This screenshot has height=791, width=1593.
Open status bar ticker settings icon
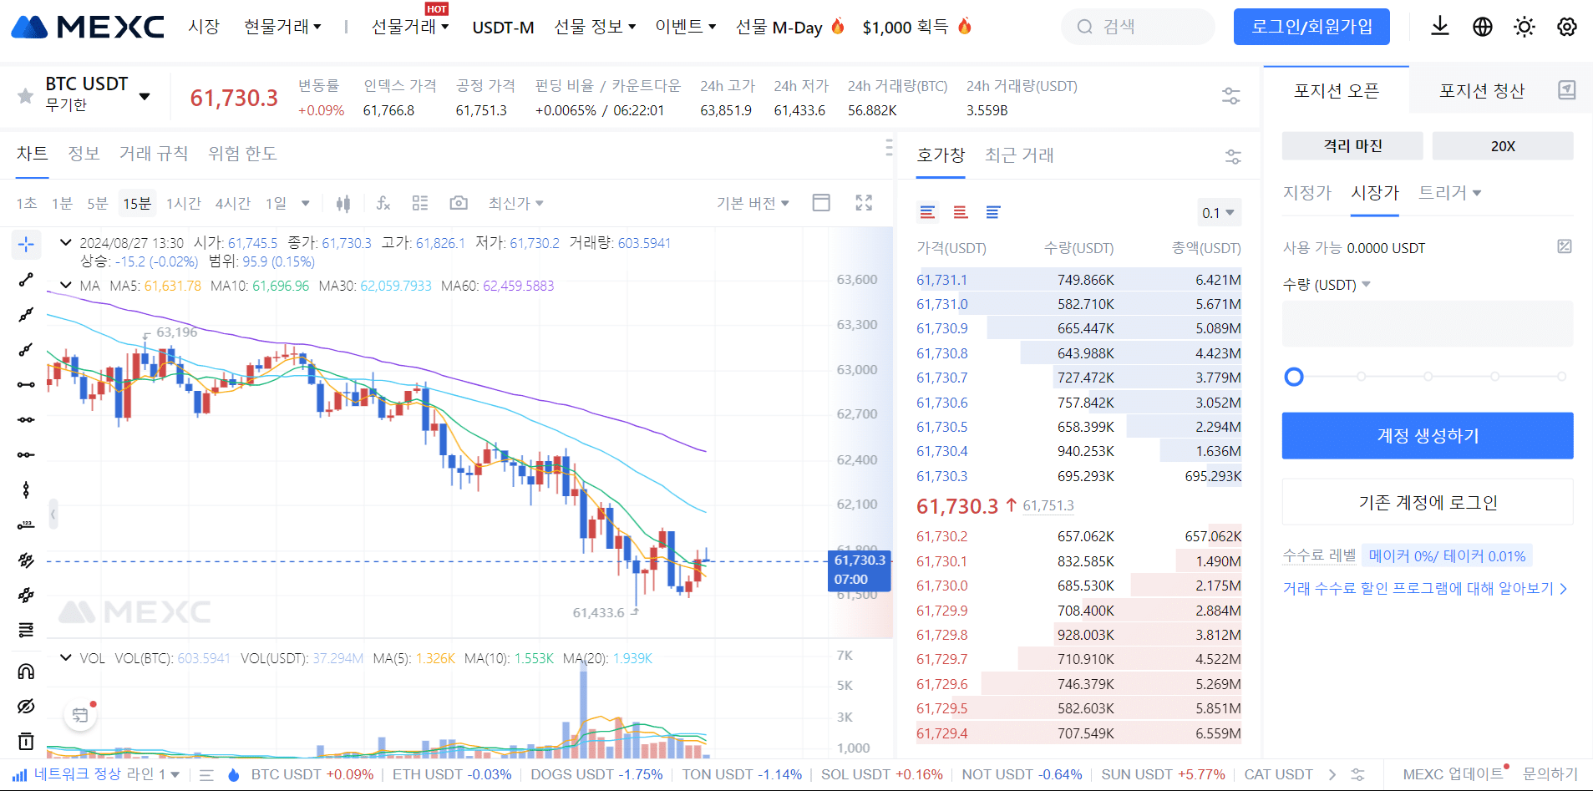pos(1358,774)
